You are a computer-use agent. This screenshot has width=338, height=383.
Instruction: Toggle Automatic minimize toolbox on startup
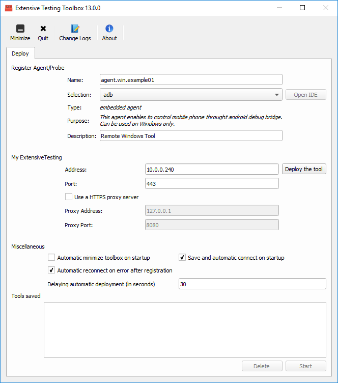[x=51, y=257]
